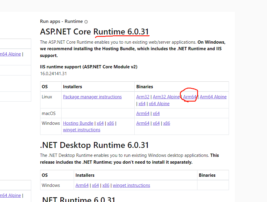Click the Binaries header in ASP.NET Core table
This screenshot has height=202, width=267.
pyautogui.click(x=145, y=87)
